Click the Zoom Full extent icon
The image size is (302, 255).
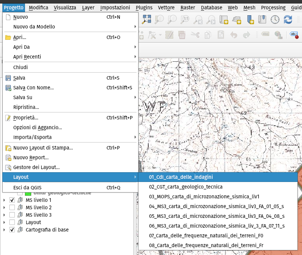[146, 20]
